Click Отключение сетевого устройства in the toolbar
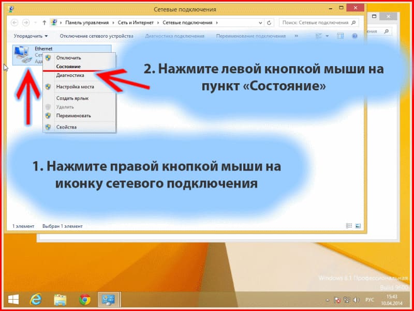The image size is (414, 311). 96,36
